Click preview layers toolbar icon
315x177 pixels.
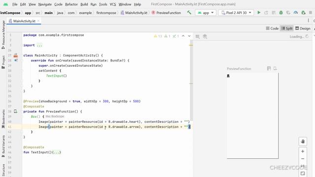click(205, 36)
